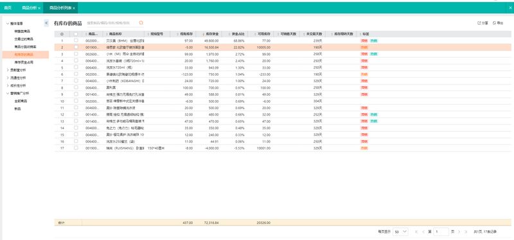The width and height of the screenshot is (514, 240).
Task: Select the 商品分析列表 tab
Action: click(60, 8)
